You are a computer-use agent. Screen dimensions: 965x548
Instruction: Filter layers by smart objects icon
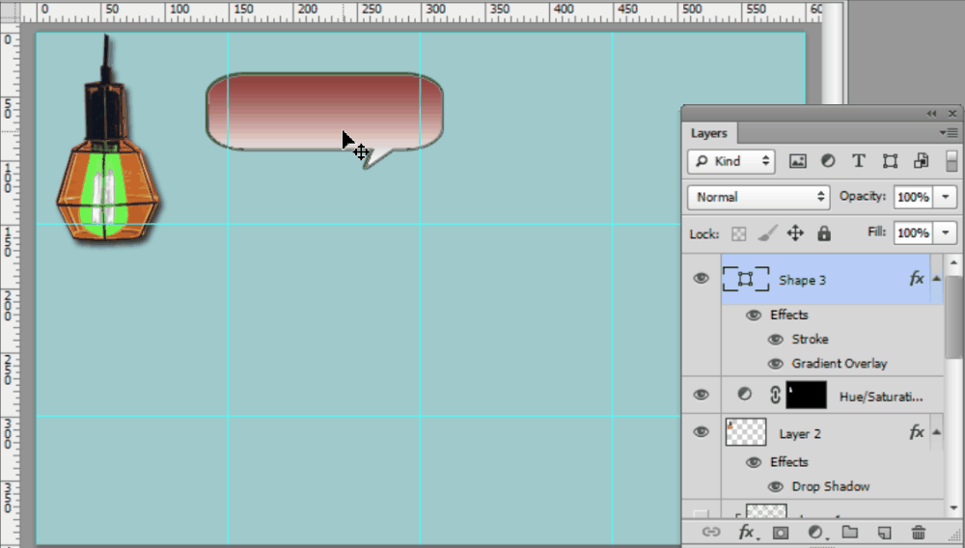[921, 161]
